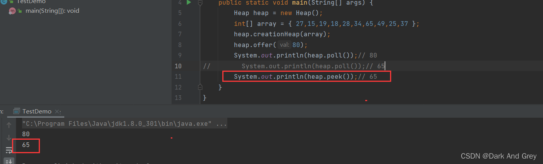Click the commented-out heap.poll() line 10
543x164 pixels.
[x=313, y=66]
